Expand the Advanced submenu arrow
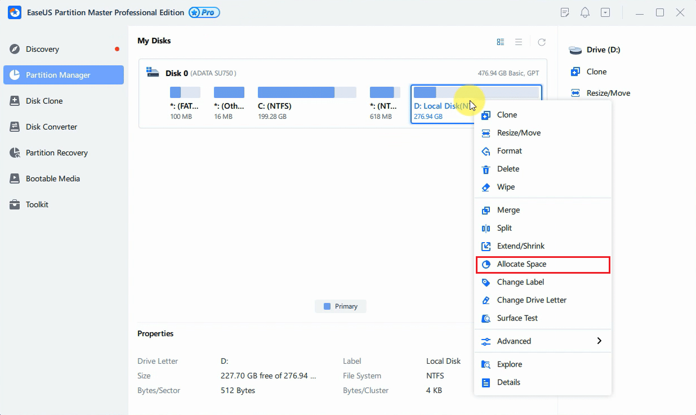 click(599, 341)
